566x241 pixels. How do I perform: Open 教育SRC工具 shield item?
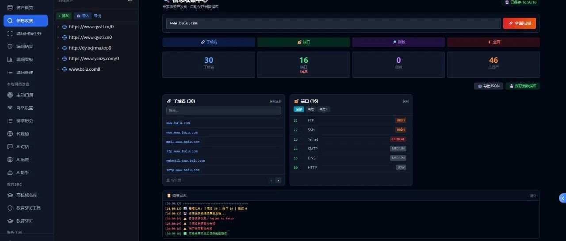coord(27,208)
